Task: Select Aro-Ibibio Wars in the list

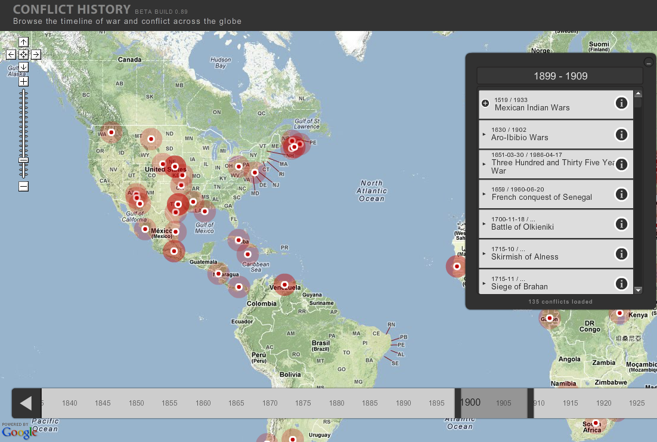Action: [x=556, y=135]
